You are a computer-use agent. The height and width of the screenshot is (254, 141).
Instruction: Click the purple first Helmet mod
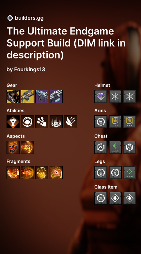[101, 96]
